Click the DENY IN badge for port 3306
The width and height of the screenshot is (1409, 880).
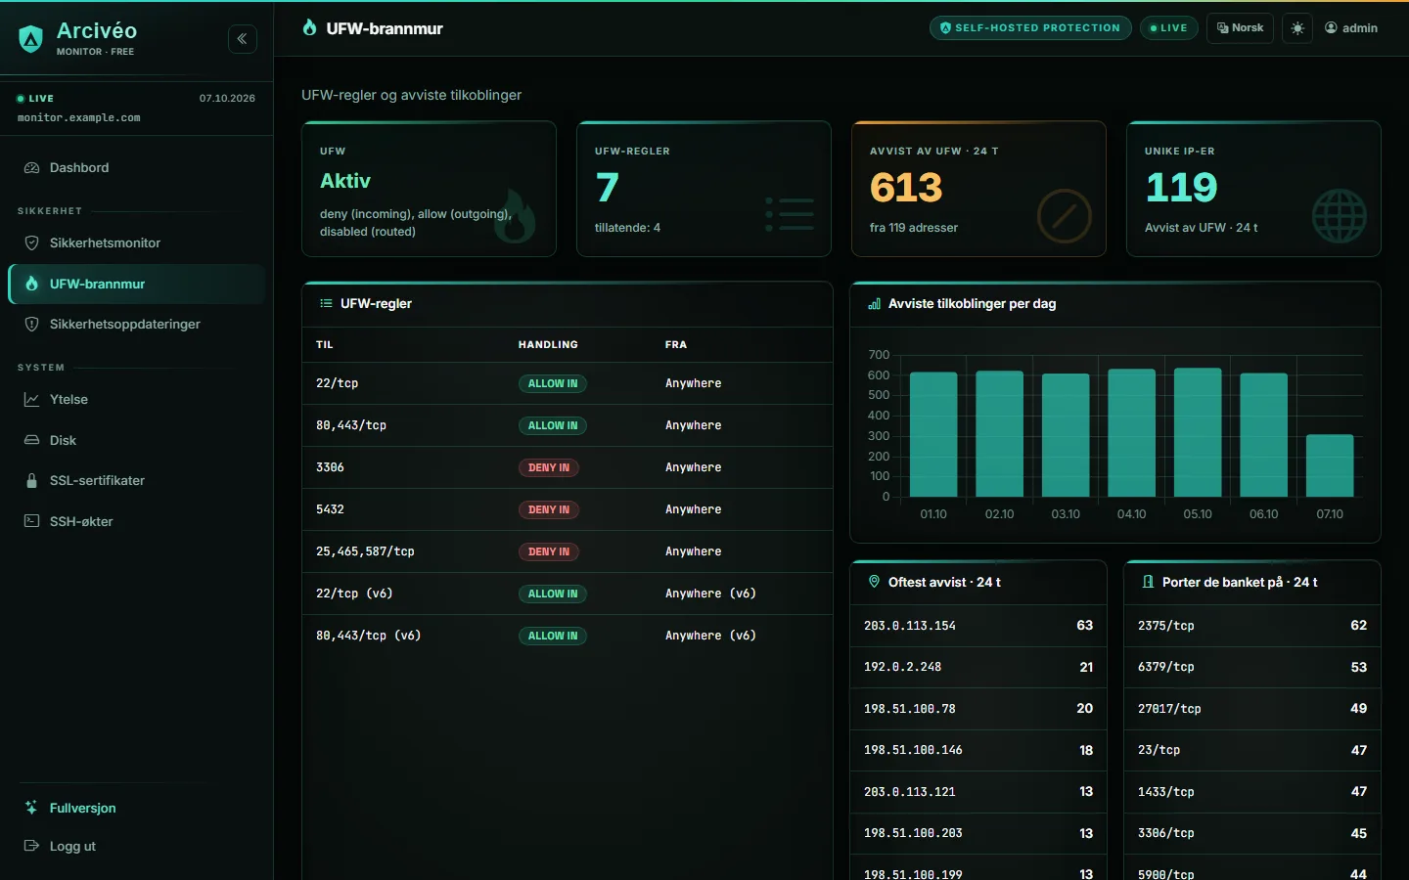pos(549,467)
